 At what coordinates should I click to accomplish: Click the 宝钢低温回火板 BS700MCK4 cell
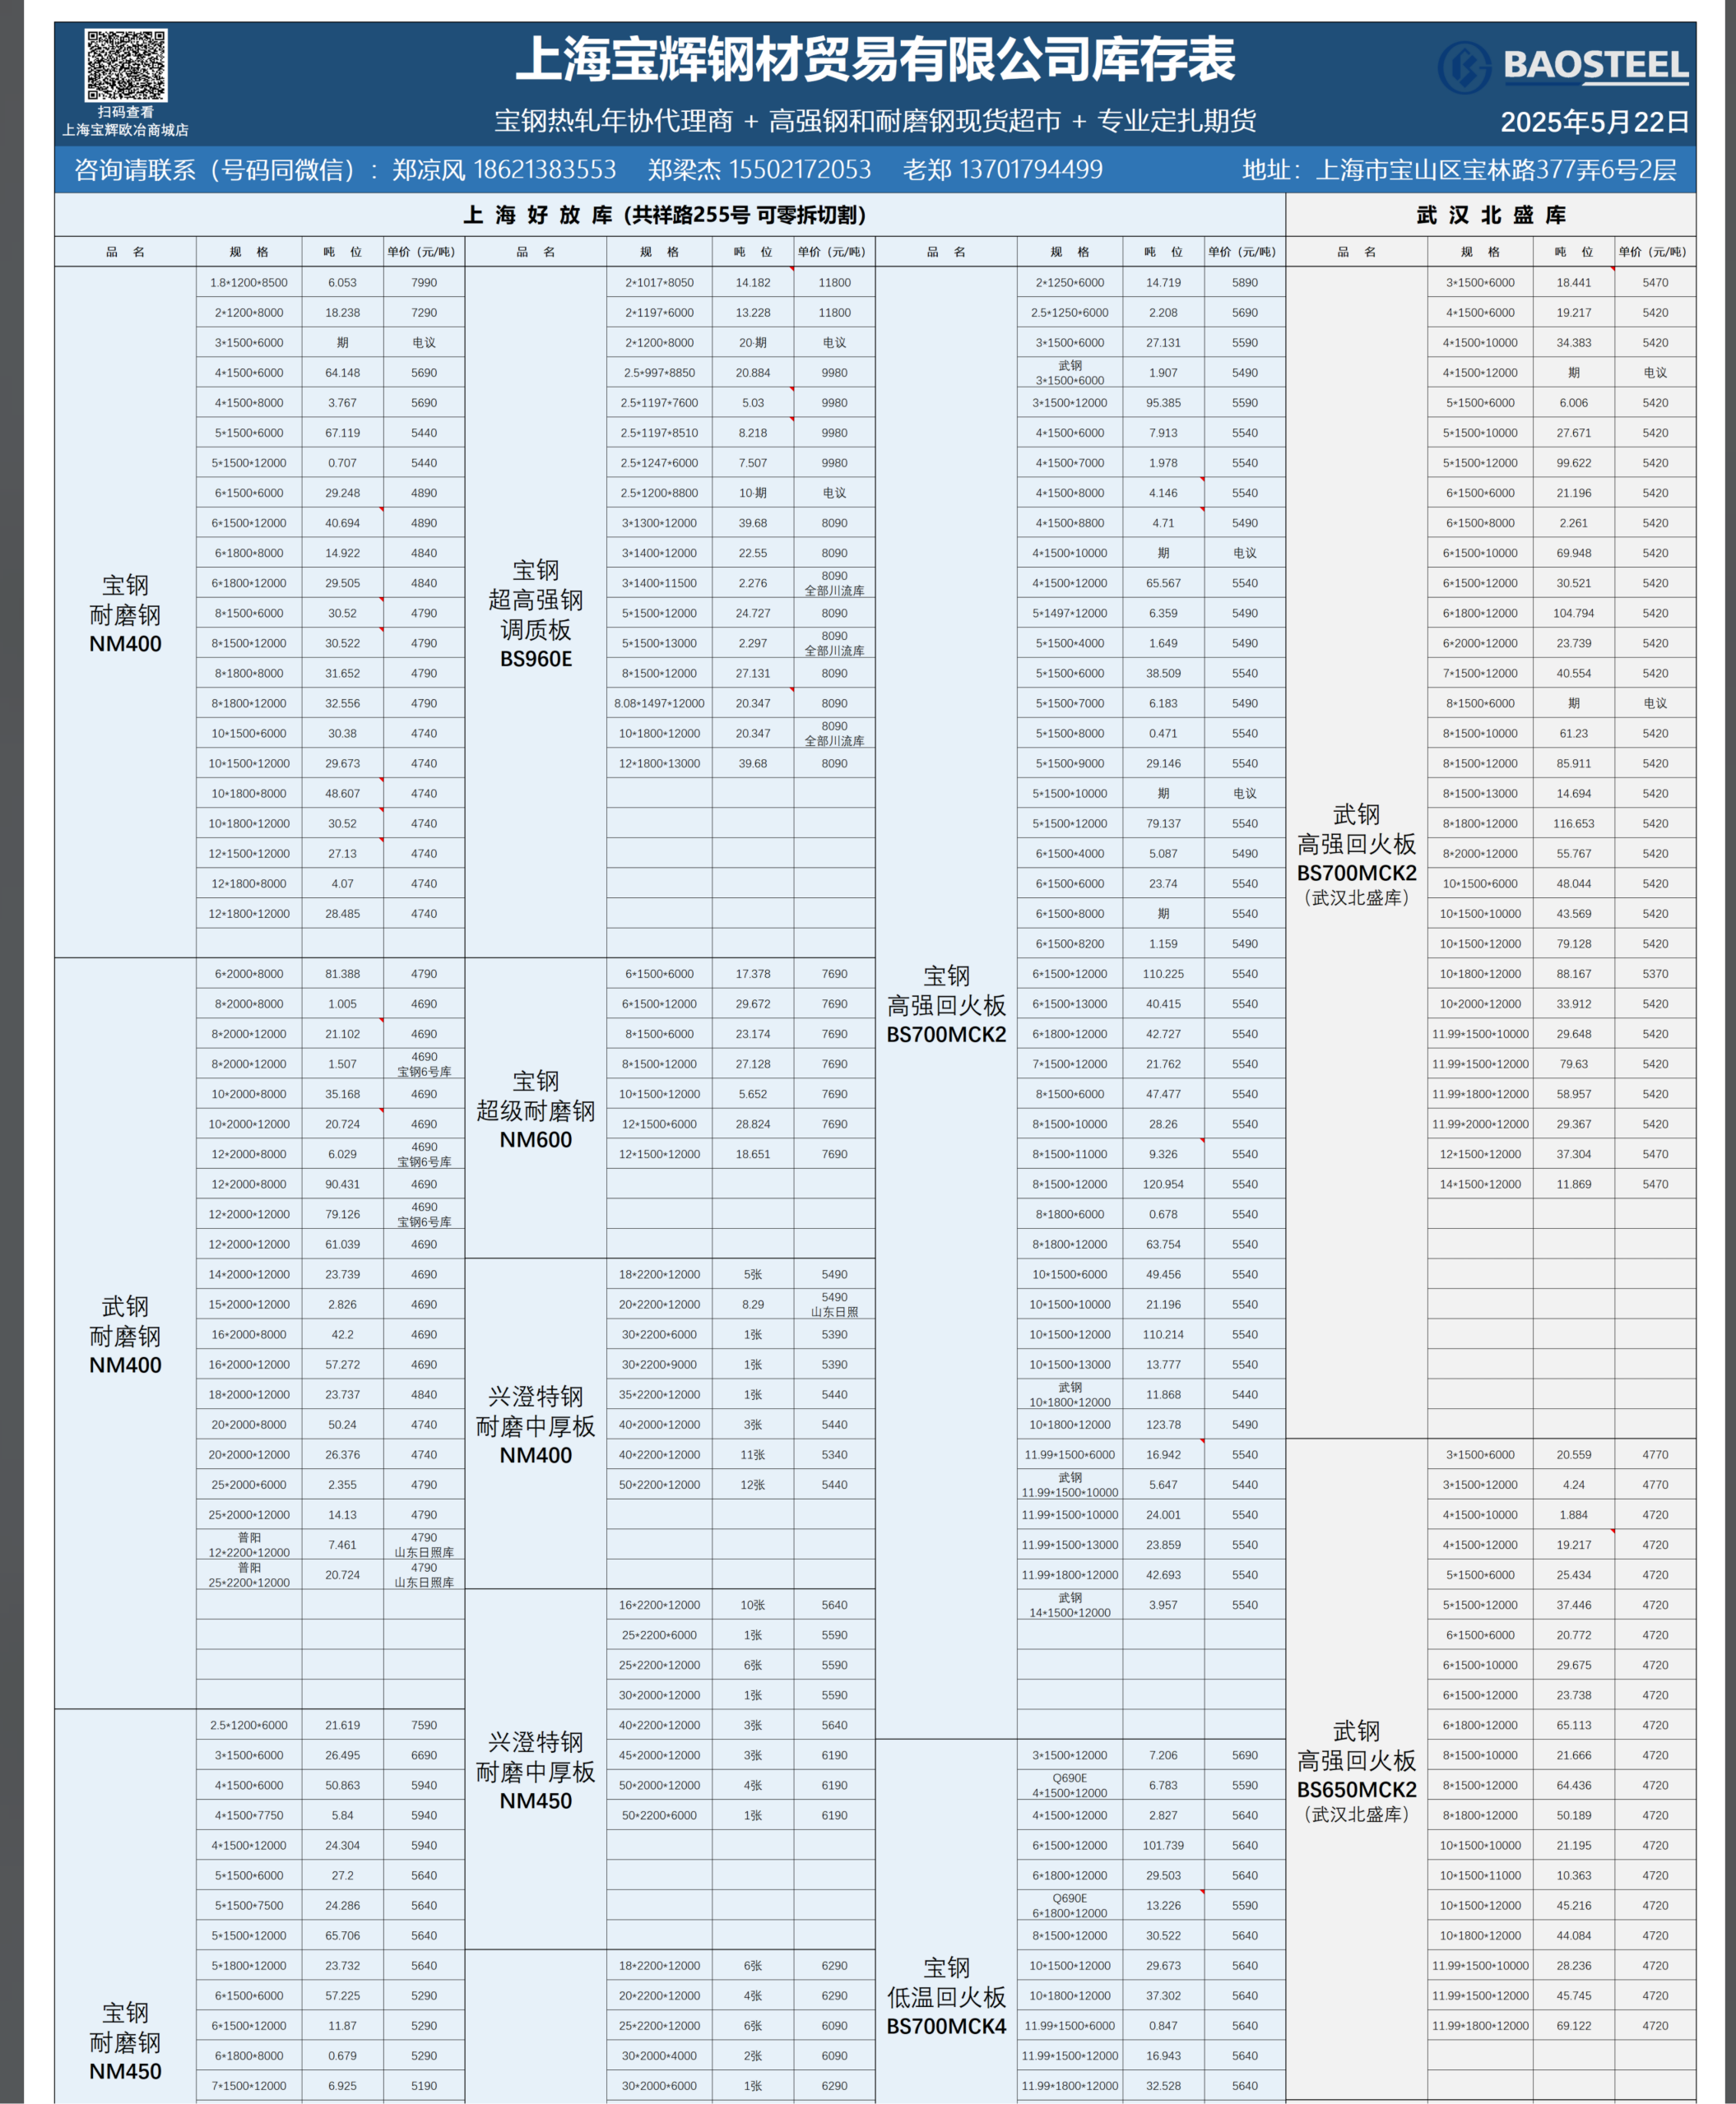coord(946,1996)
